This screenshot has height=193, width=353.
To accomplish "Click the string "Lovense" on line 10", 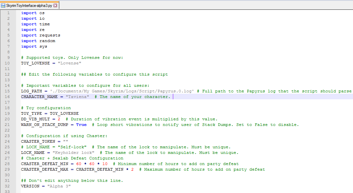I will 70,63.
